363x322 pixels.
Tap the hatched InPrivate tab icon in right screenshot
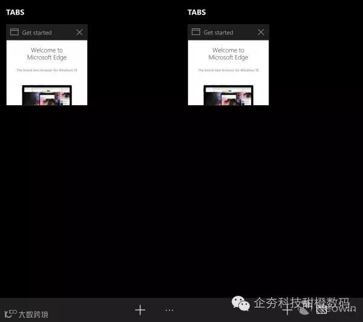(322, 309)
